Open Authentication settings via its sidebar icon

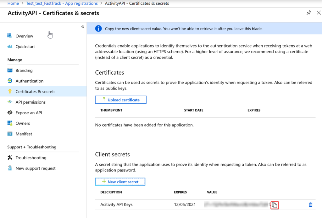[x=10, y=81]
